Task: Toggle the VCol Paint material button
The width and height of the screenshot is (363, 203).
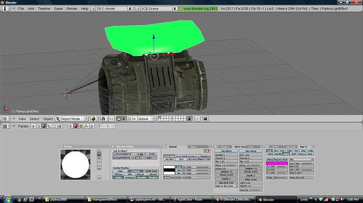Action: point(181,156)
